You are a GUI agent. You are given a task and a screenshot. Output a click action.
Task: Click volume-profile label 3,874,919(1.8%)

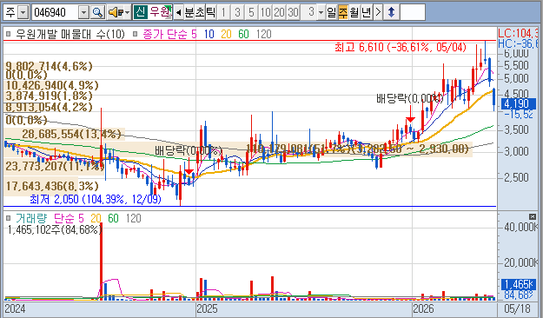click(x=50, y=96)
